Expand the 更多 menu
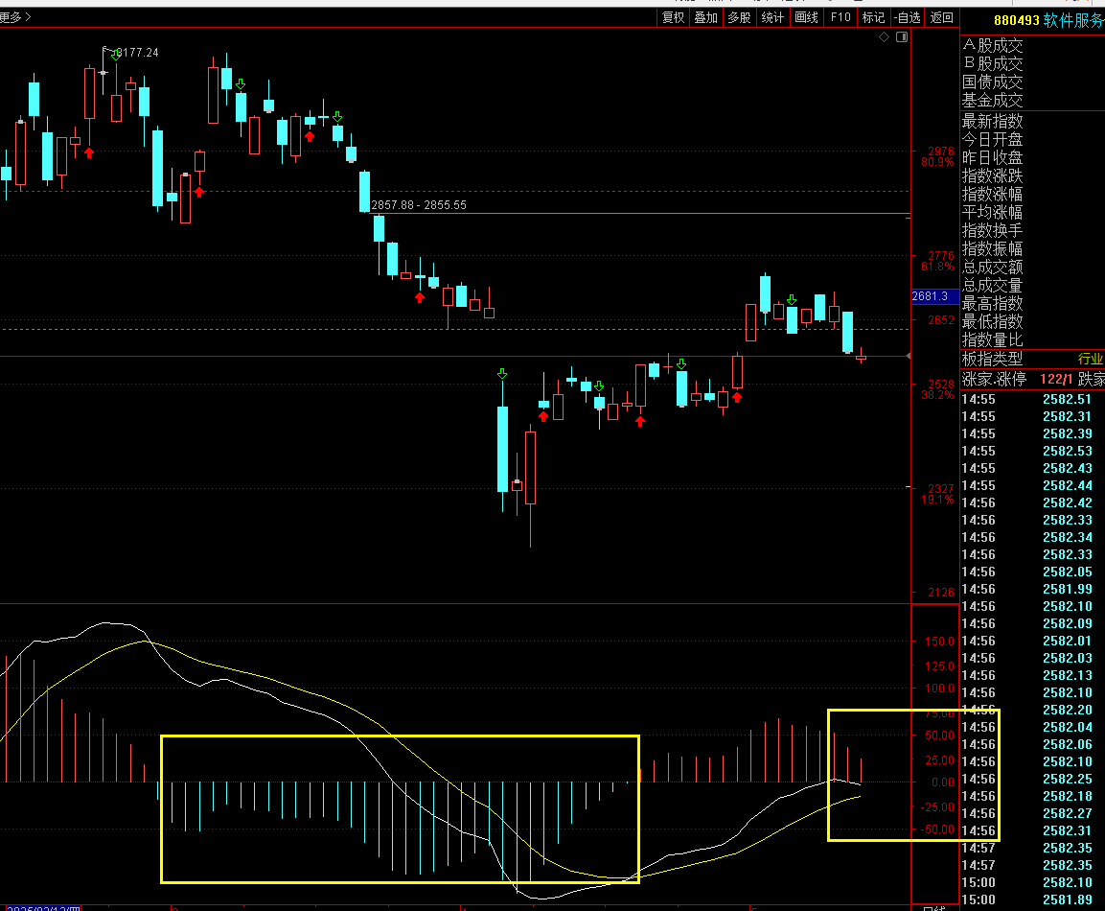Image resolution: width=1105 pixels, height=911 pixels. tap(15, 17)
